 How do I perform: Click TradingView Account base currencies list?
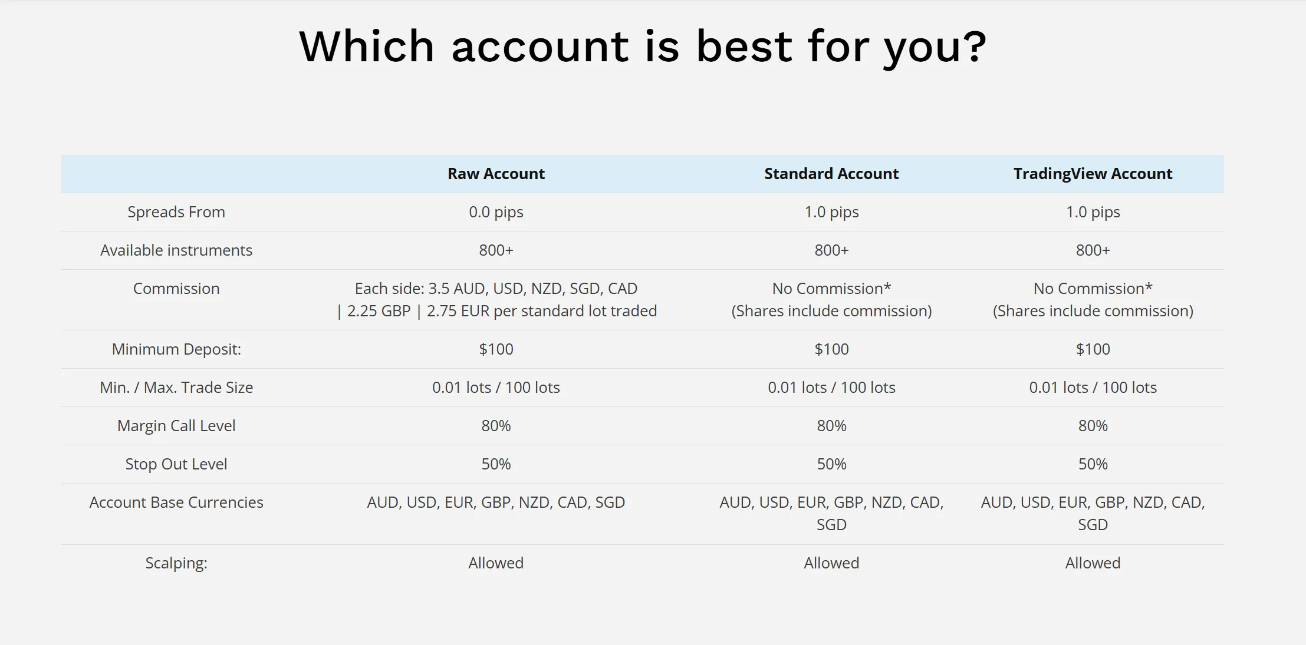1093,514
